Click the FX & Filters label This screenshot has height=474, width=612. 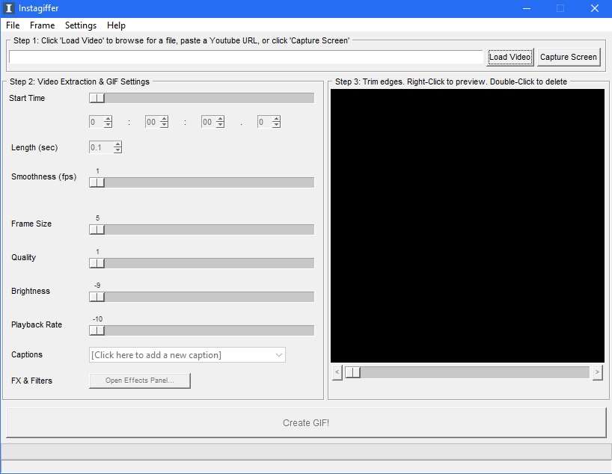[x=31, y=381]
